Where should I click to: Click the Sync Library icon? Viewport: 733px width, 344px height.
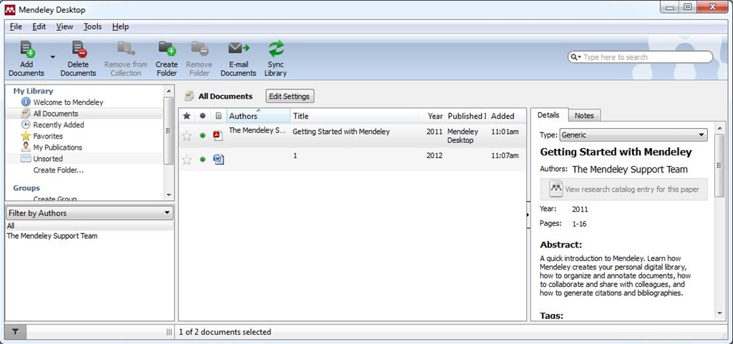(276, 50)
